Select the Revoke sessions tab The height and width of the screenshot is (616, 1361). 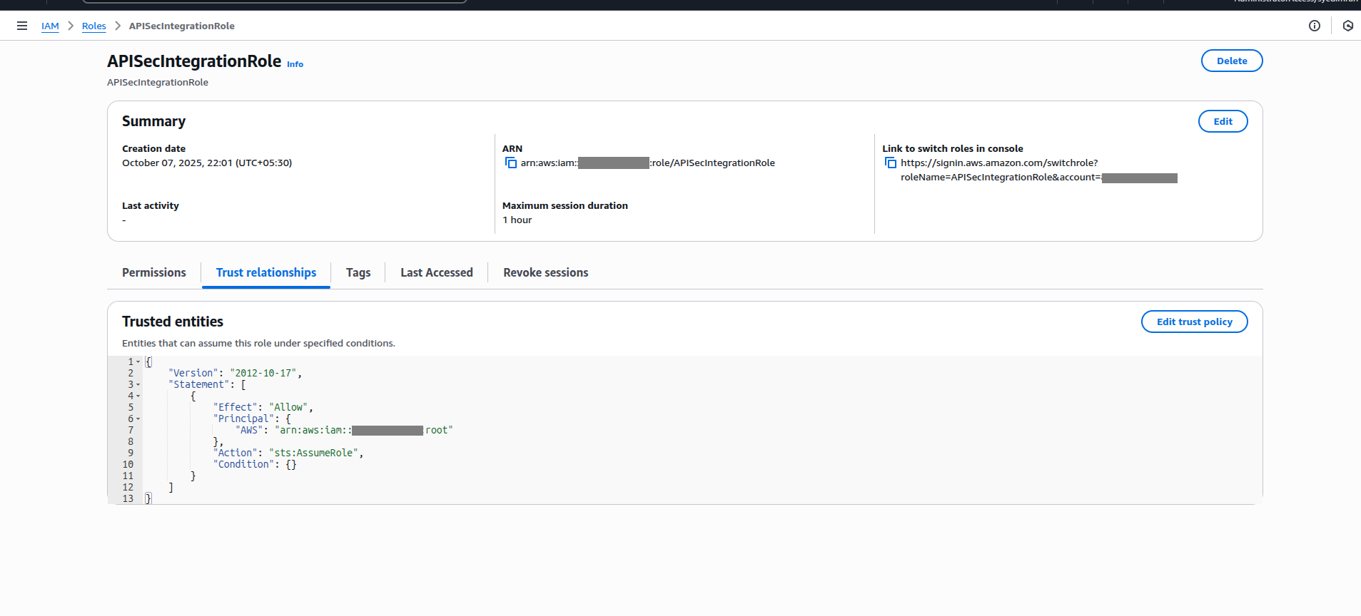click(x=545, y=272)
